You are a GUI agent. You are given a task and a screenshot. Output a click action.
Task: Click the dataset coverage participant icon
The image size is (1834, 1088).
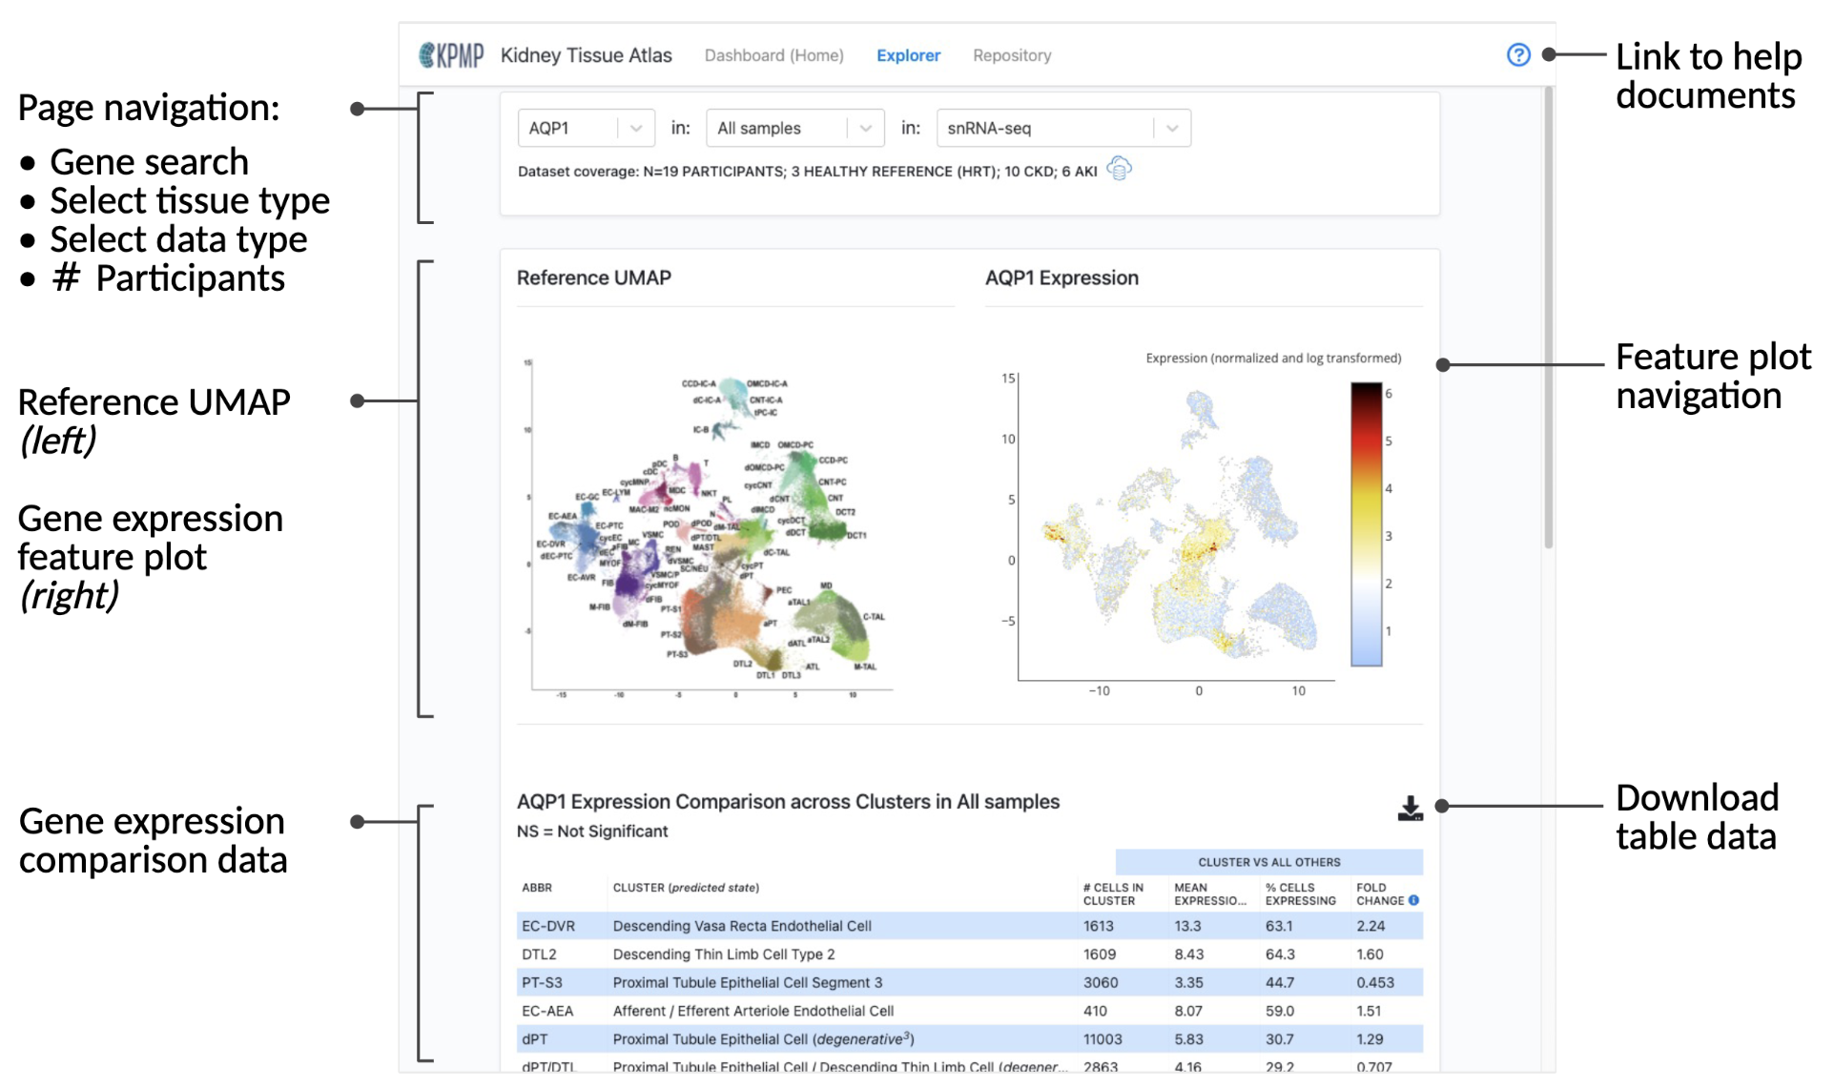coord(1119,170)
